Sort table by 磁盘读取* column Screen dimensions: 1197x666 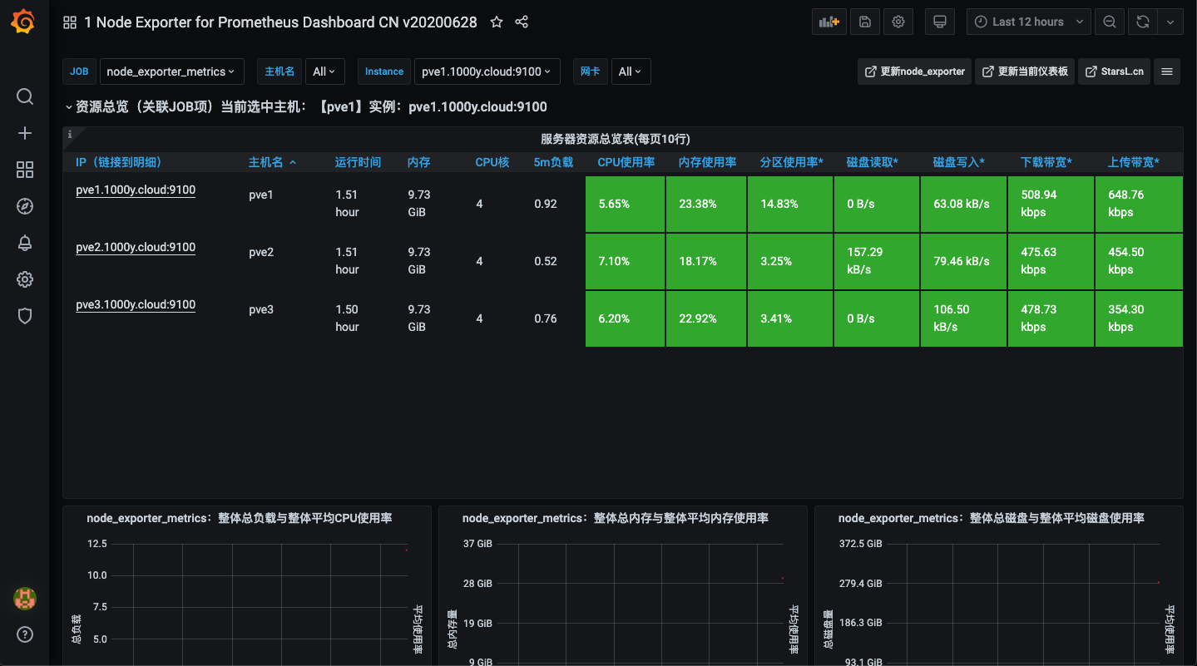(873, 162)
